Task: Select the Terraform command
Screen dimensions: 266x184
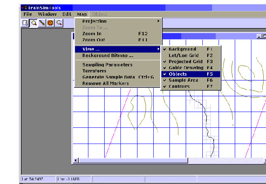Action: click(x=118, y=71)
